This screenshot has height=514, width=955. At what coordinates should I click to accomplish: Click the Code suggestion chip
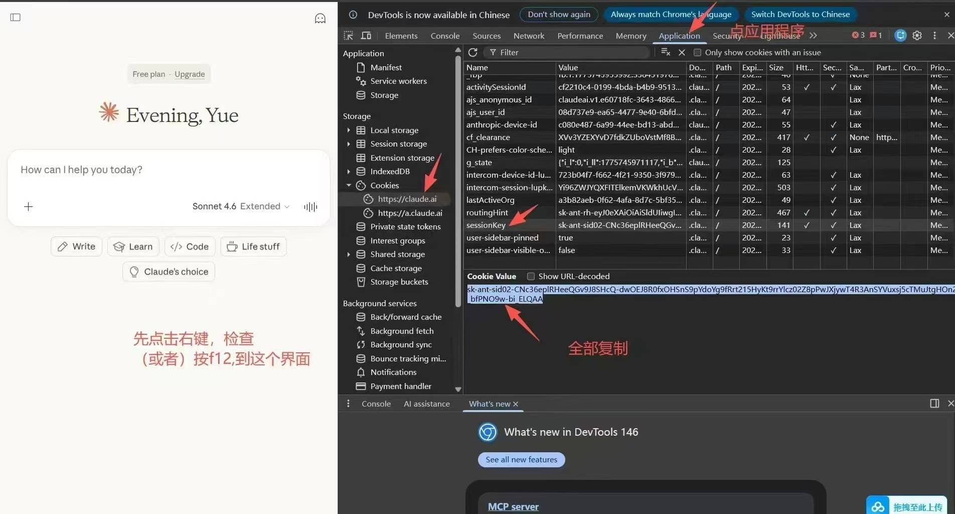[190, 246]
